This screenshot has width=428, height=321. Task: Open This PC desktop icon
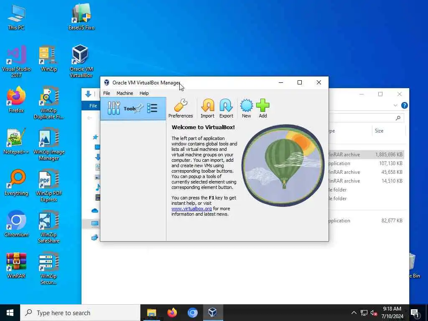16,18
